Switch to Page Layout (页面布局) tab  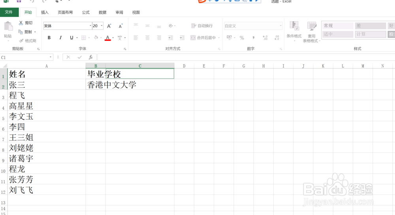point(65,12)
